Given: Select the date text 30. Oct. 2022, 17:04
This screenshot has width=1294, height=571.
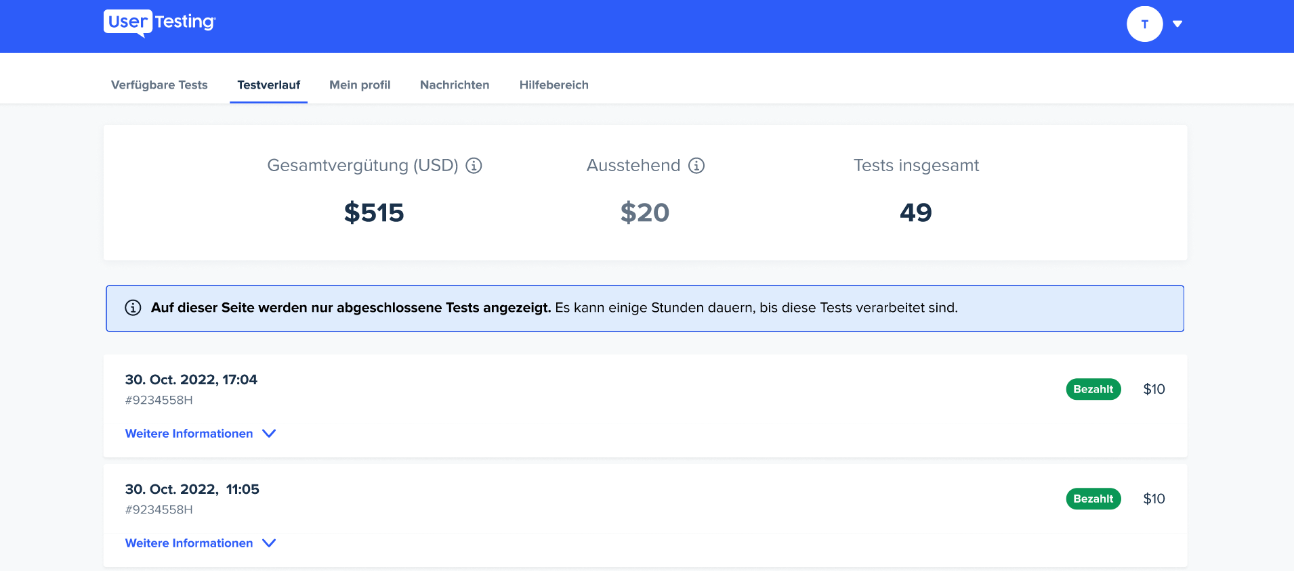Looking at the screenshot, I should [191, 380].
